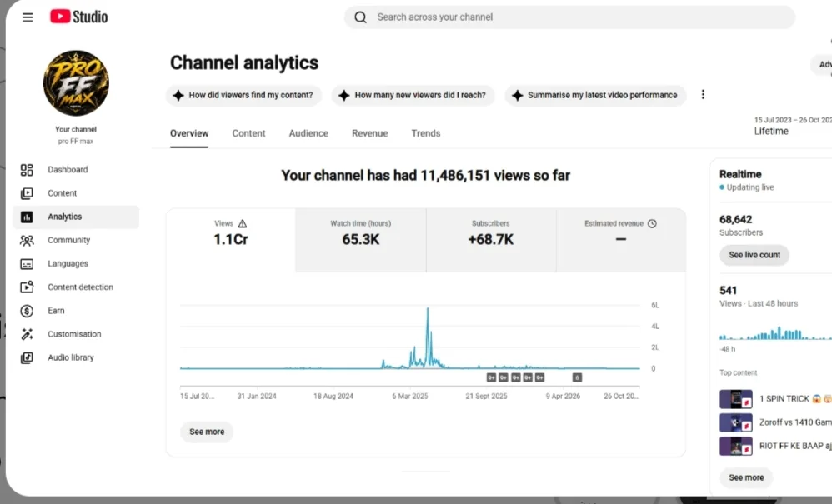Click See more under the views chart
The height and width of the screenshot is (504, 832).
click(x=207, y=432)
